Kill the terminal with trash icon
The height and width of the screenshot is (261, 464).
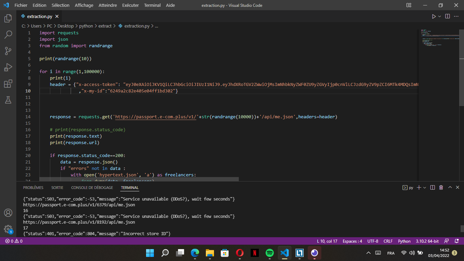(x=441, y=187)
